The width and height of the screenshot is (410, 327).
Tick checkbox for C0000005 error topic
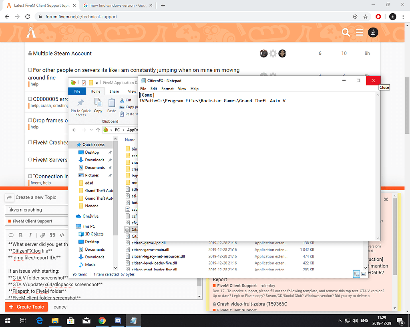(x=30, y=99)
